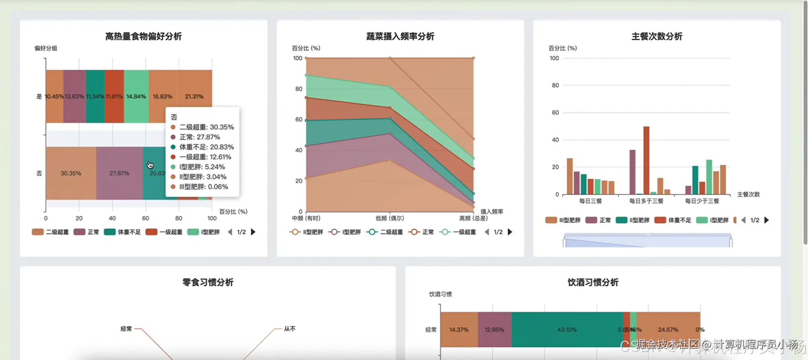Toggle I型肥胖 legend in 蔬菜摄入频率分析 chart

345,232
